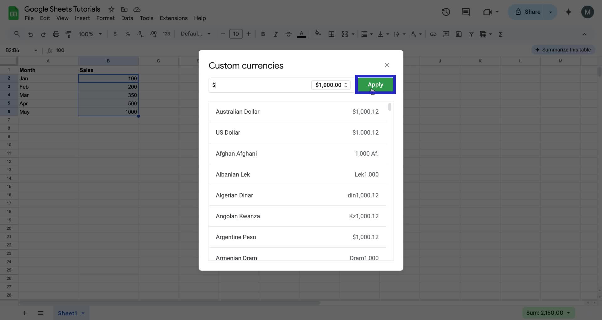Open the Default font dropdown
602x320 pixels.
click(195, 34)
